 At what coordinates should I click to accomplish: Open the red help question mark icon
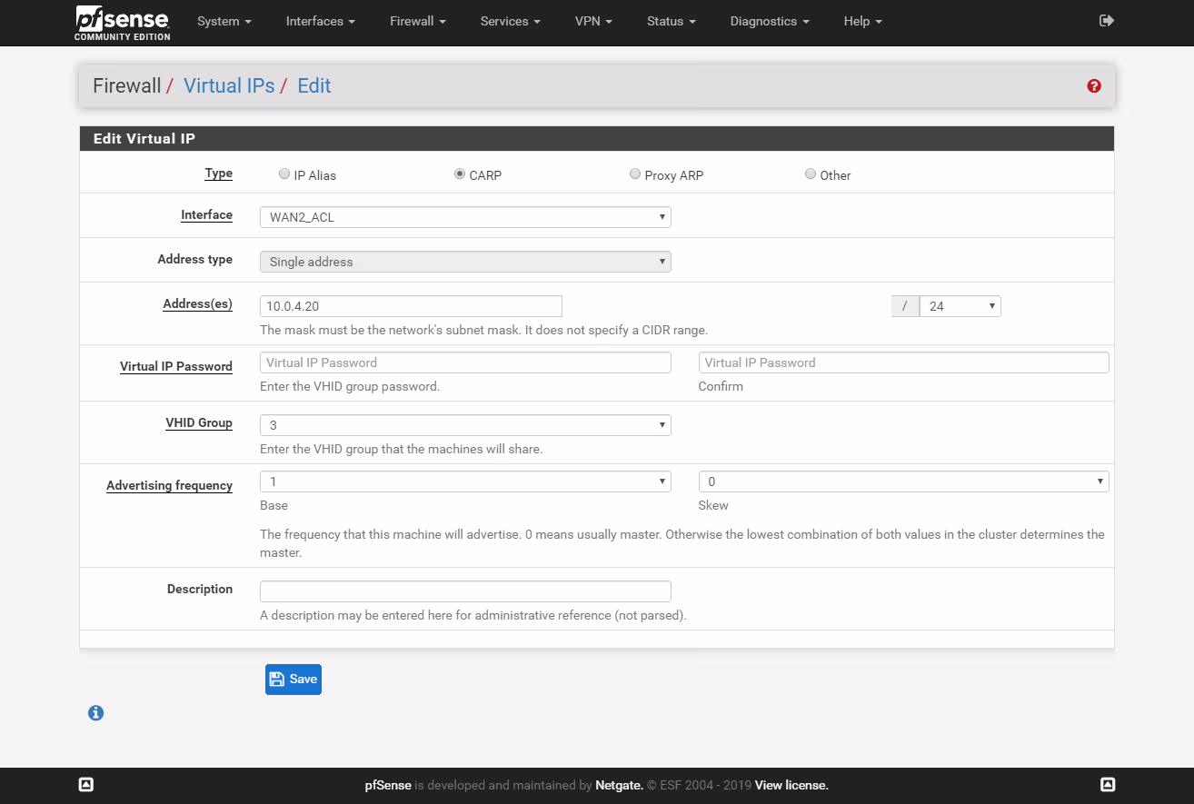[x=1093, y=86]
